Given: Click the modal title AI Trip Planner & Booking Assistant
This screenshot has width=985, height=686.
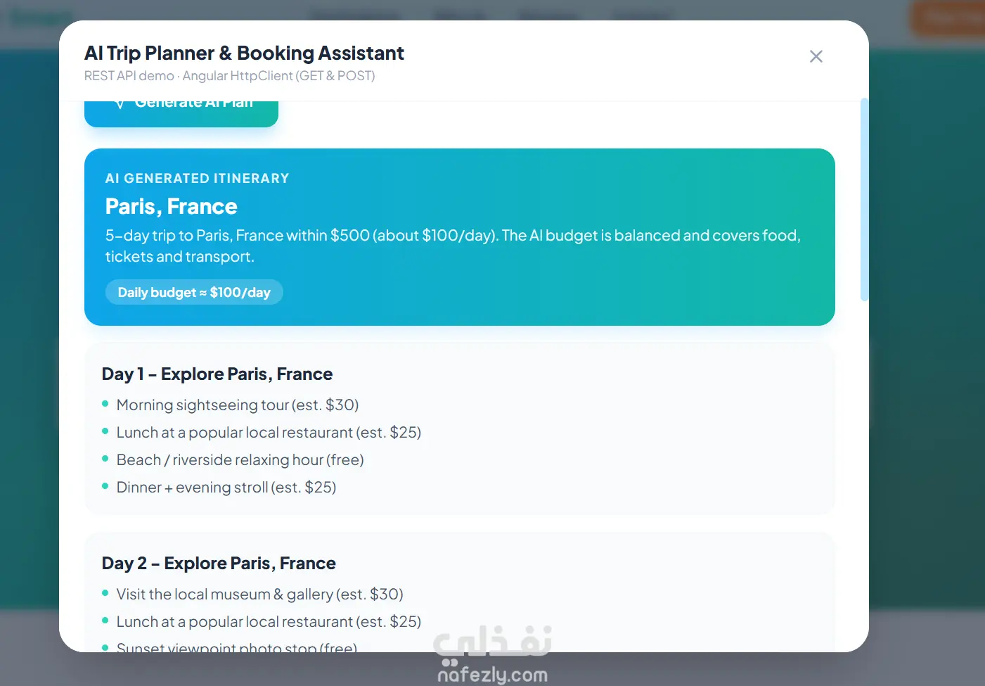Looking at the screenshot, I should pyautogui.click(x=244, y=53).
